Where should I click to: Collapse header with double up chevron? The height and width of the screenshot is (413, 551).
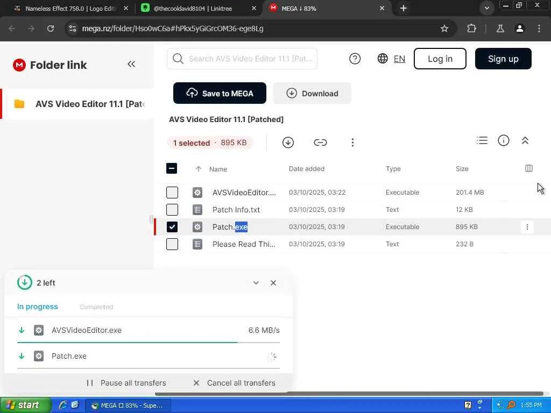(x=525, y=140)
